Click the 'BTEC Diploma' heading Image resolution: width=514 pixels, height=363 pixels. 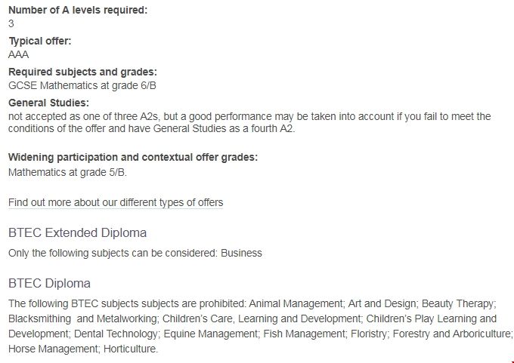click(49, 284)
